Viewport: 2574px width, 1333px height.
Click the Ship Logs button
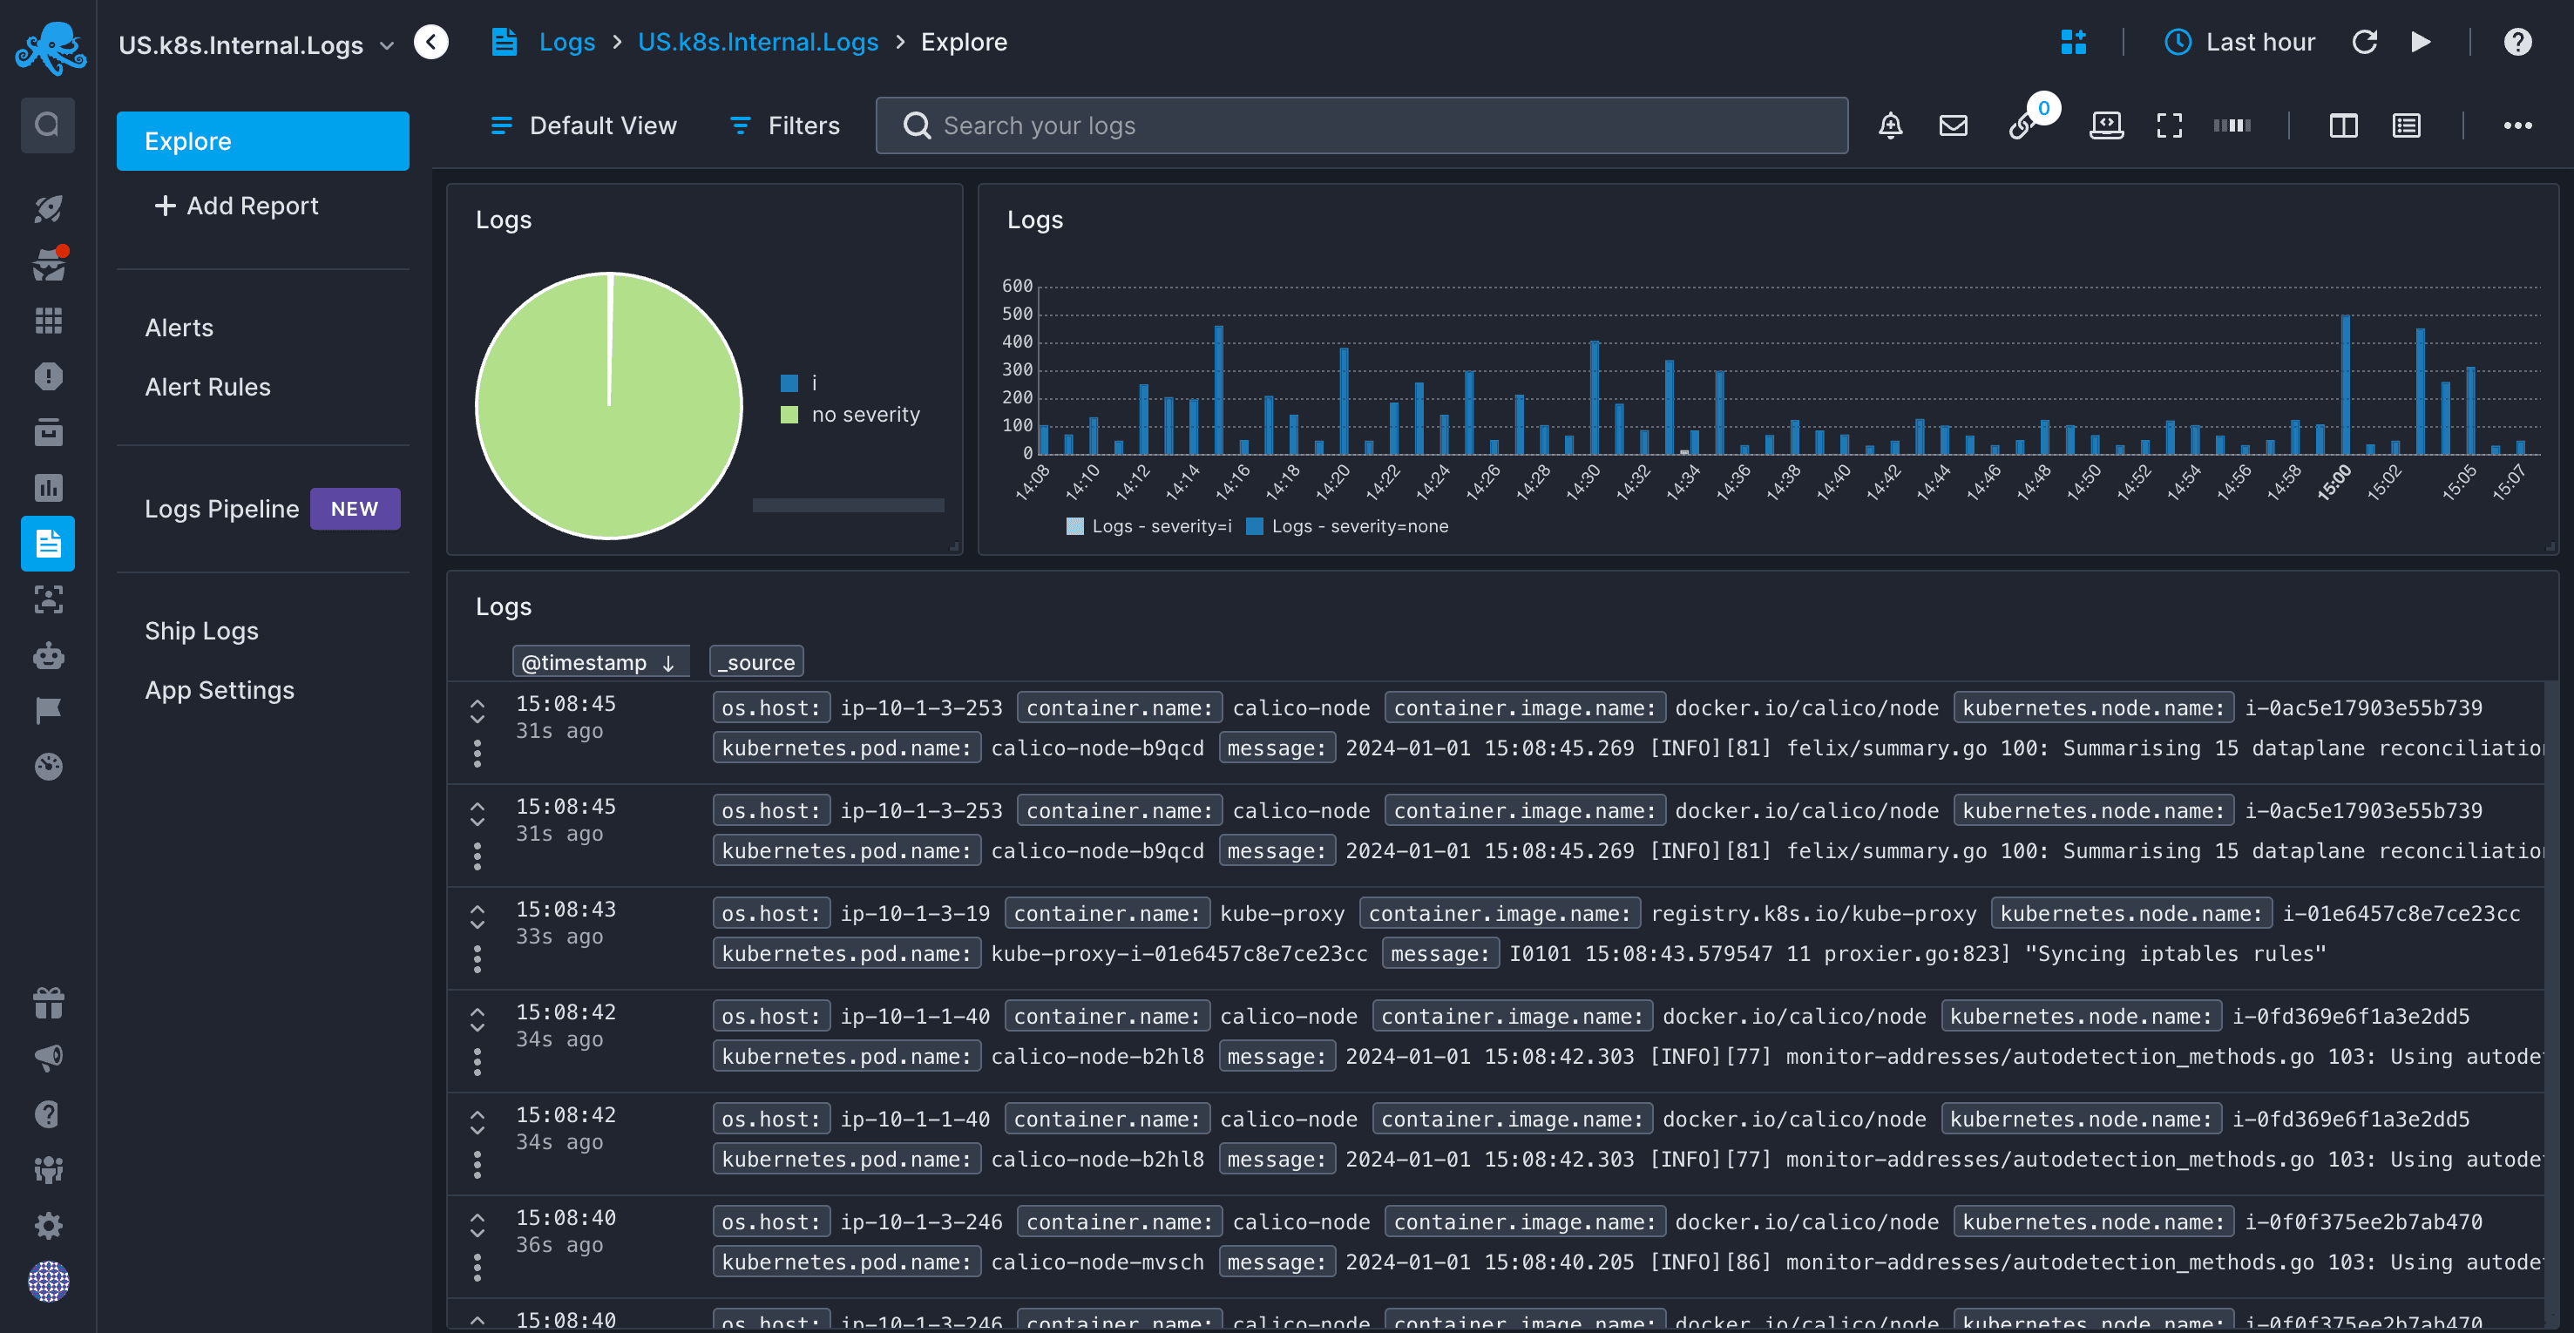(x=202, y=629)
